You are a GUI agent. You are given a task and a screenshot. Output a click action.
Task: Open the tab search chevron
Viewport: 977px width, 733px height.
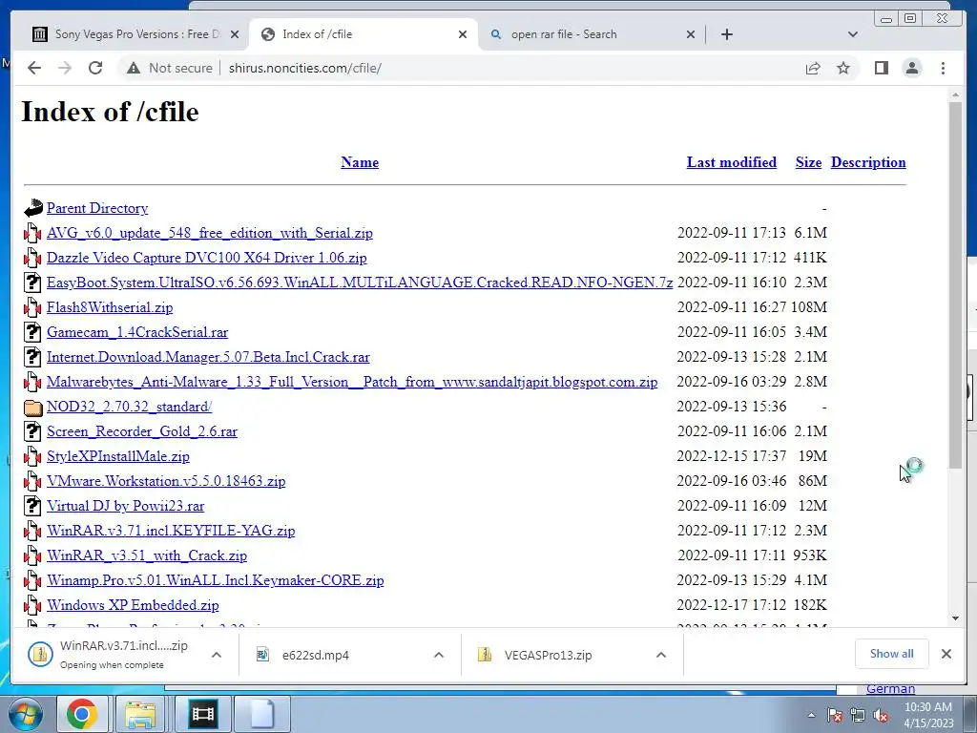853,34
